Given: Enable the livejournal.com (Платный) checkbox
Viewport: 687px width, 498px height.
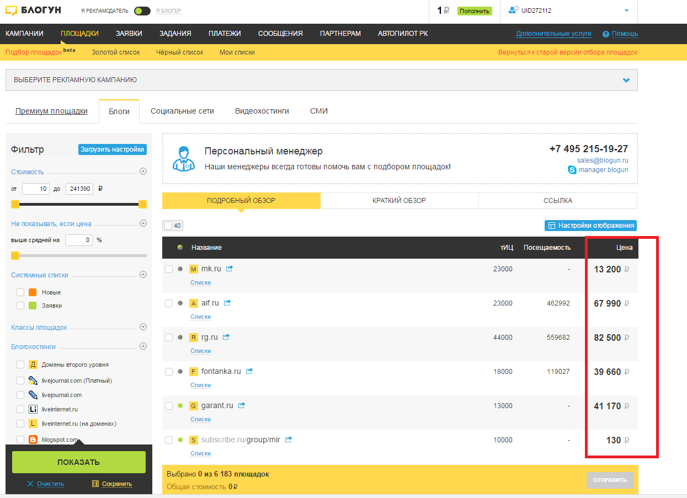Looking at the screenshot, I should coord(20,381).
